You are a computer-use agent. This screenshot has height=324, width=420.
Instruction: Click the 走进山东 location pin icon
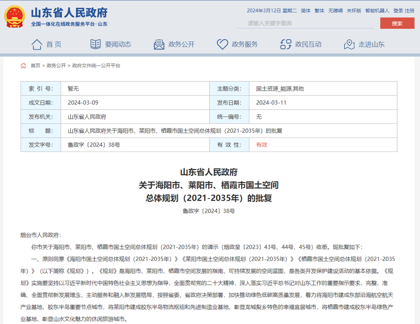pyautogui.click(x=349, y=44)
